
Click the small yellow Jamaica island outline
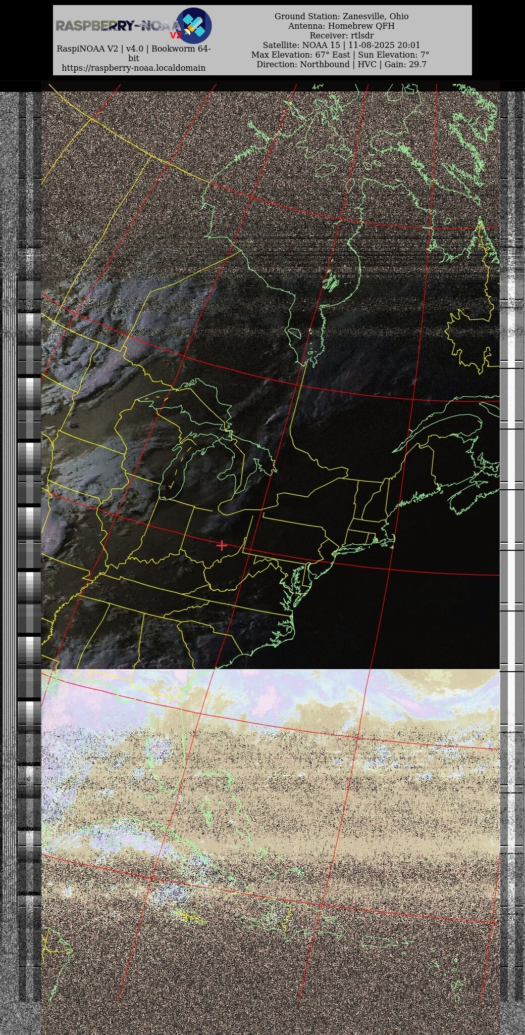click(x=190, y=916)
